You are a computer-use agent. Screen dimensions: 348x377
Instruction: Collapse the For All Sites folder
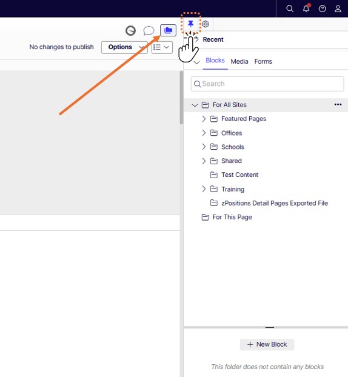pos(195,105)
